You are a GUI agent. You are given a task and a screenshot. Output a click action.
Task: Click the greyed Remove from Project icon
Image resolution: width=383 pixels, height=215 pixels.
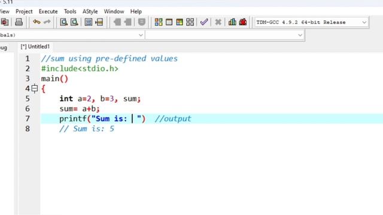[x=127, y=22]
